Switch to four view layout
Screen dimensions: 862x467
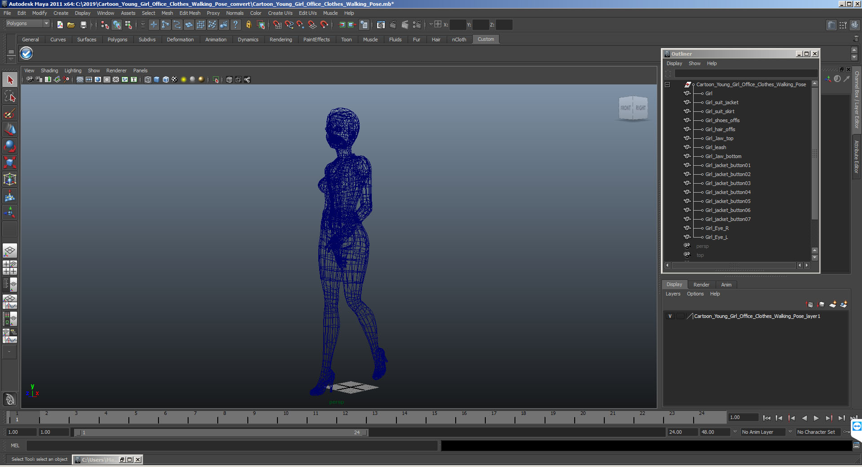point(10,267)
